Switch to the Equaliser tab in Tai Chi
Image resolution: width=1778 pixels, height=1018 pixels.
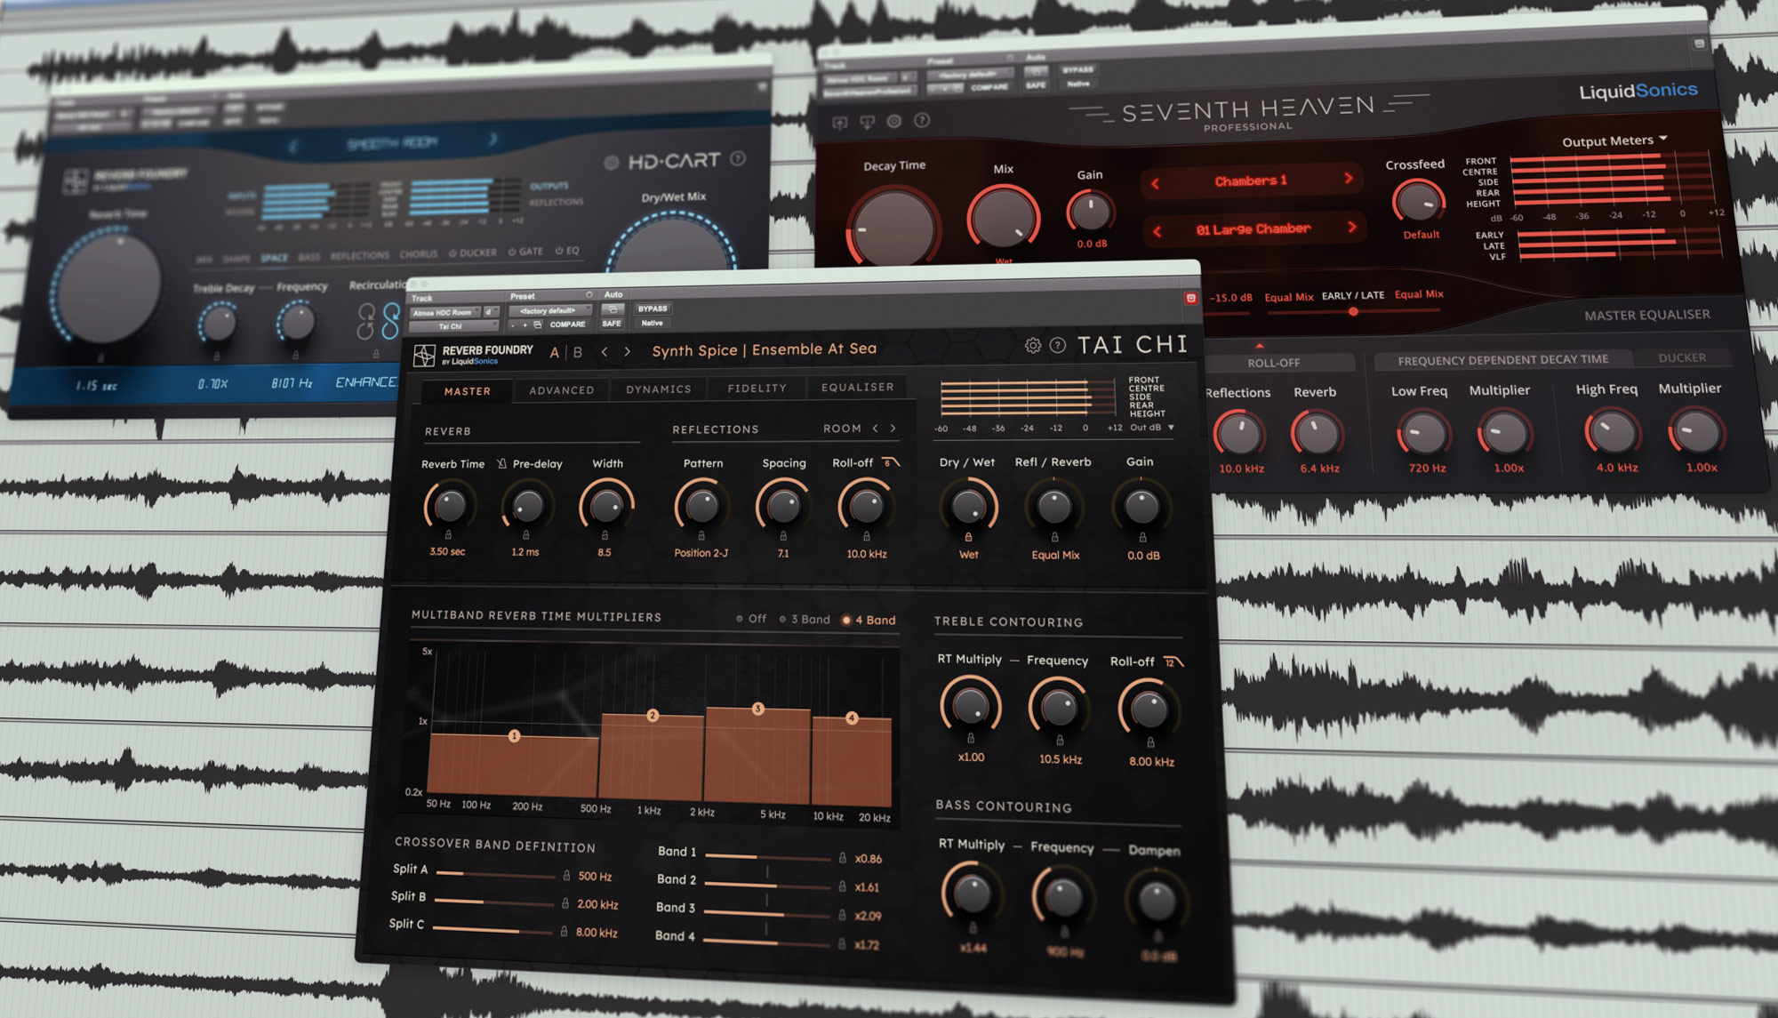[x=857, y=387]
